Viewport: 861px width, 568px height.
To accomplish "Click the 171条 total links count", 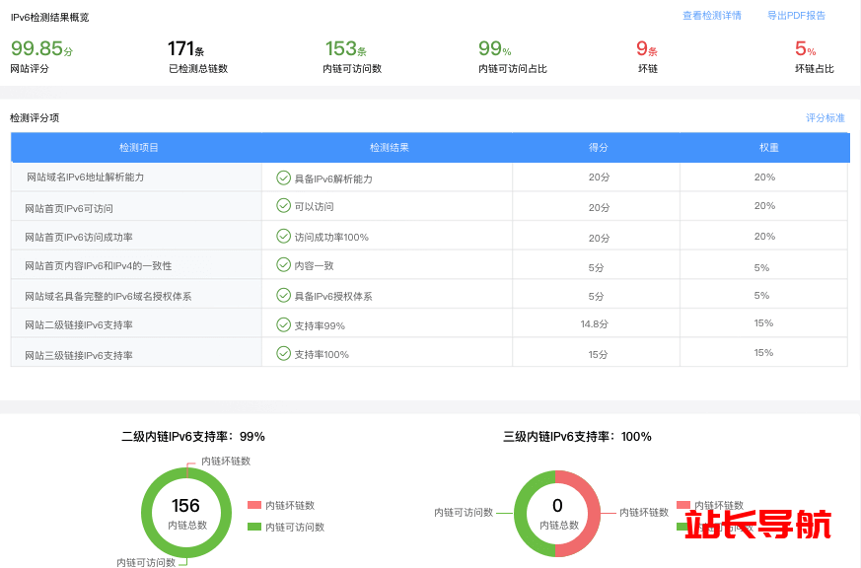I will (x=185, y=48).
